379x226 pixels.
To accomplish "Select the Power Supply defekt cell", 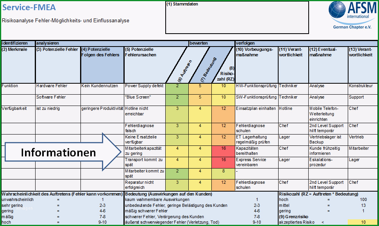I will click(x=145, y=89).
